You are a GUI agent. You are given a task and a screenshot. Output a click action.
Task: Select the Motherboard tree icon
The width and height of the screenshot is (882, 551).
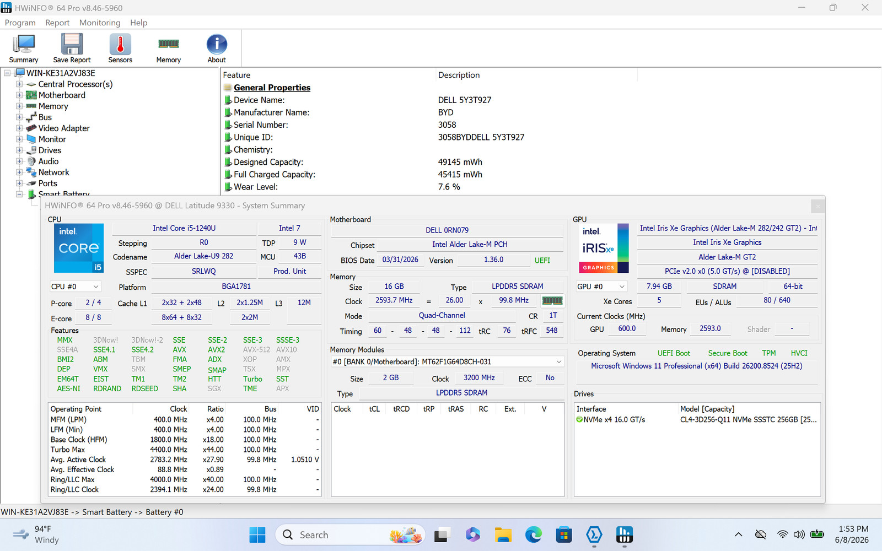click(x=31, y=95)
